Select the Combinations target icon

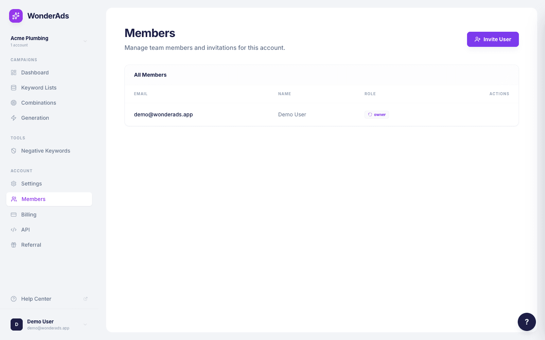(x=14, y=103)
